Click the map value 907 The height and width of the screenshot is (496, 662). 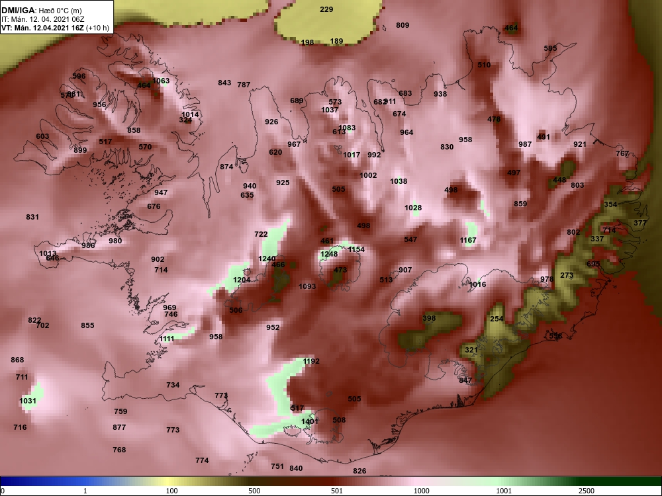coord(404,270)
